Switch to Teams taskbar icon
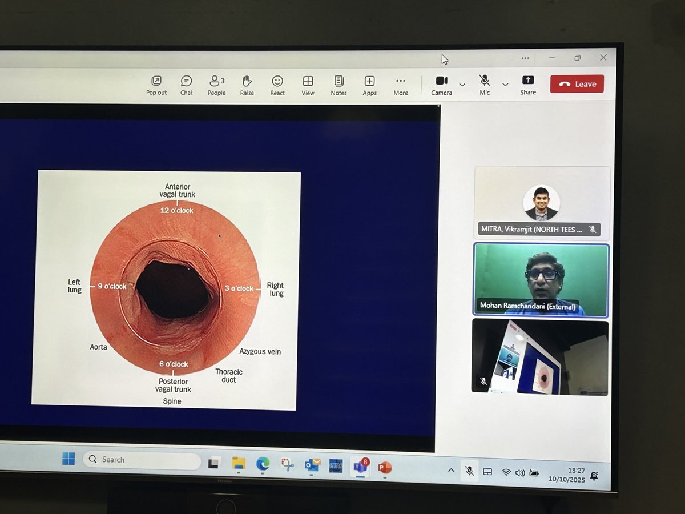The width and height of the screenshot is (685, 514). pos(361,467)
